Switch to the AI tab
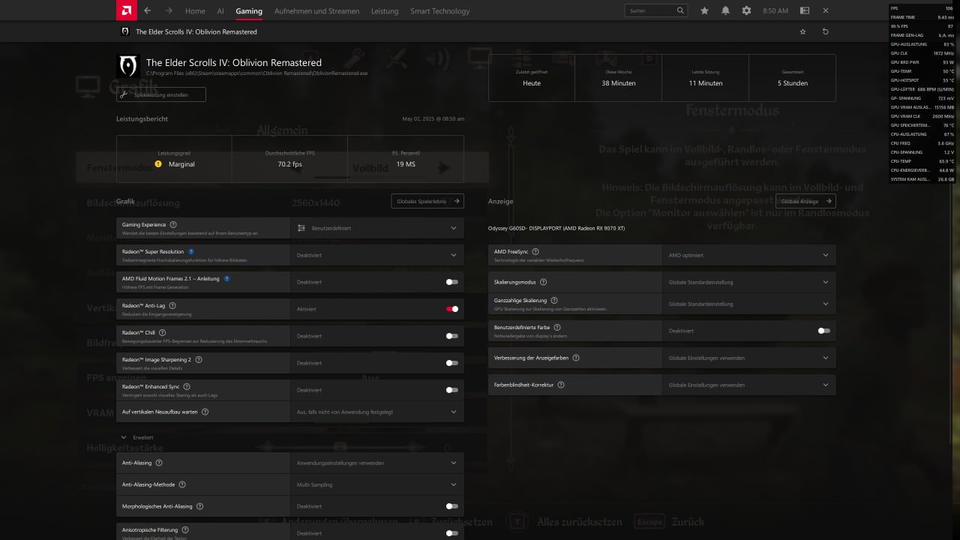 pos(220,11)
